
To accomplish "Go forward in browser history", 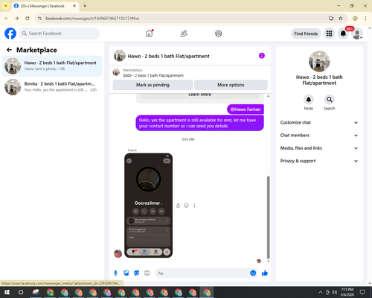I will point(16,19).
